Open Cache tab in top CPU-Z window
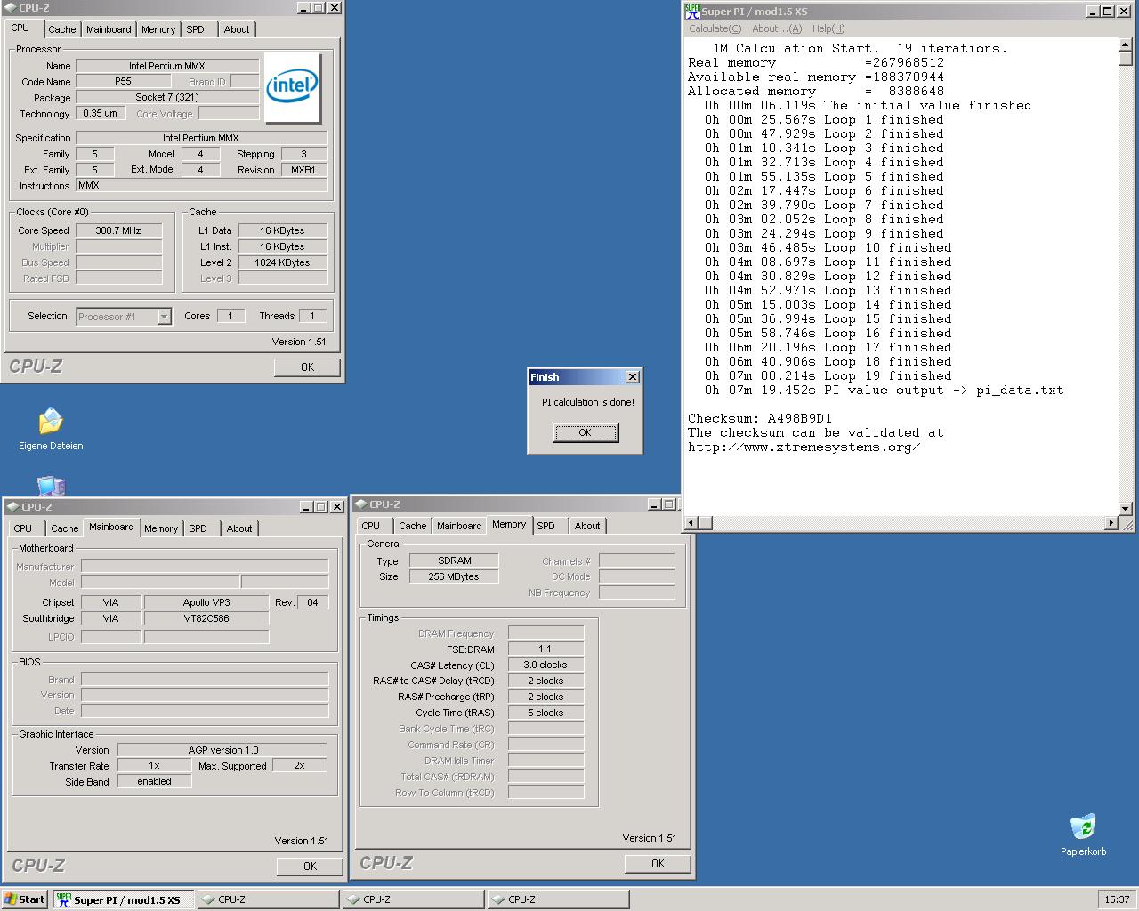The image size is (1139, 911). (61, 29)
